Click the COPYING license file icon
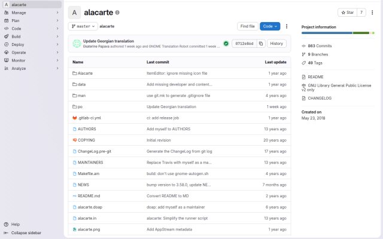The height and width of the screenshot is (239, 383). tap(74, 140)
